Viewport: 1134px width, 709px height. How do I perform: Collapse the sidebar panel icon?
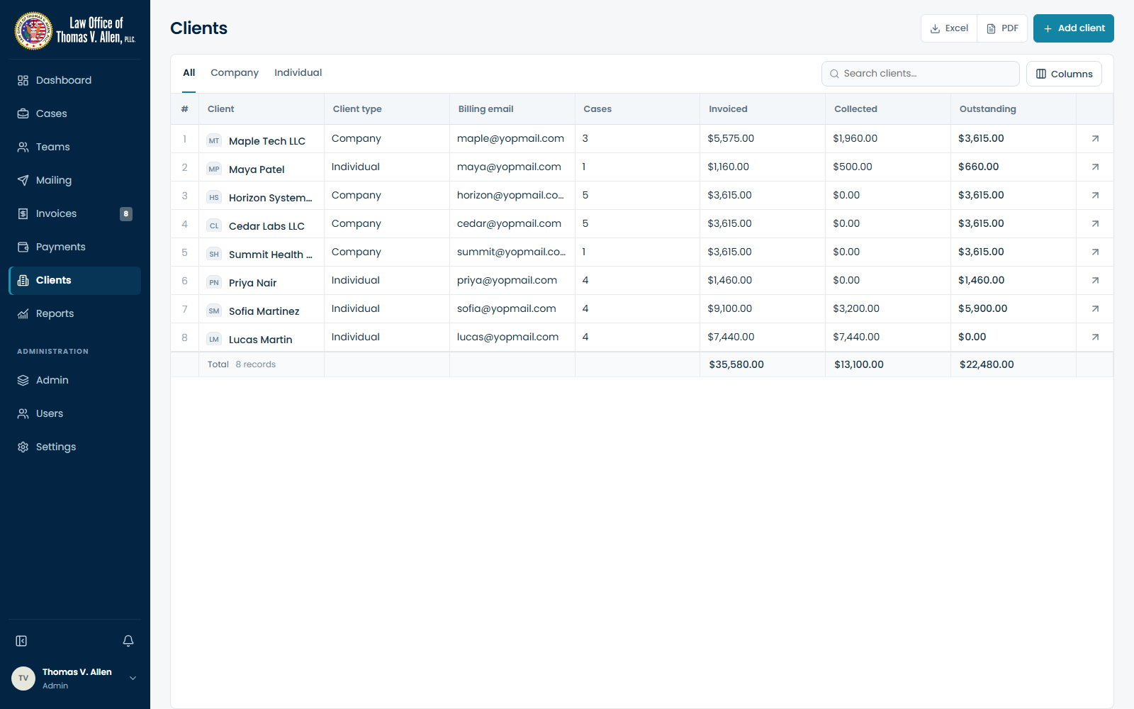21,641
